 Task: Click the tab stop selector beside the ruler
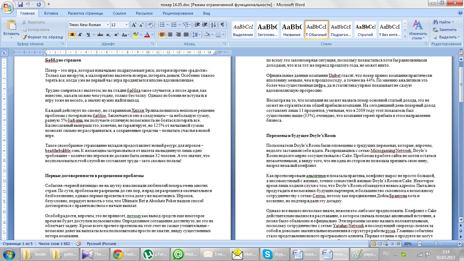[4, 52]
